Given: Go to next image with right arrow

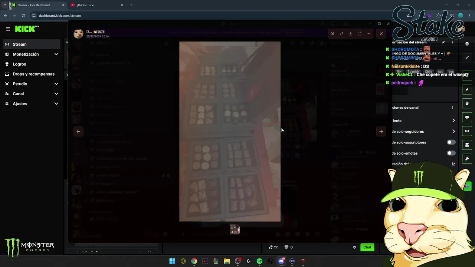Looking at the screenshot, I should 381,131.
